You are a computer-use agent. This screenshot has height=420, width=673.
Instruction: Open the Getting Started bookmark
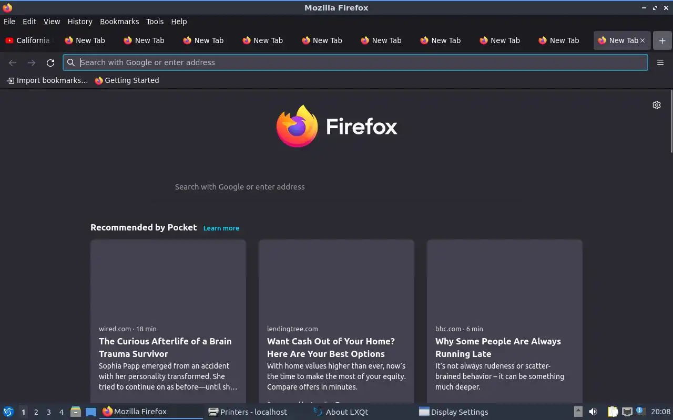(x=127, y=80)
